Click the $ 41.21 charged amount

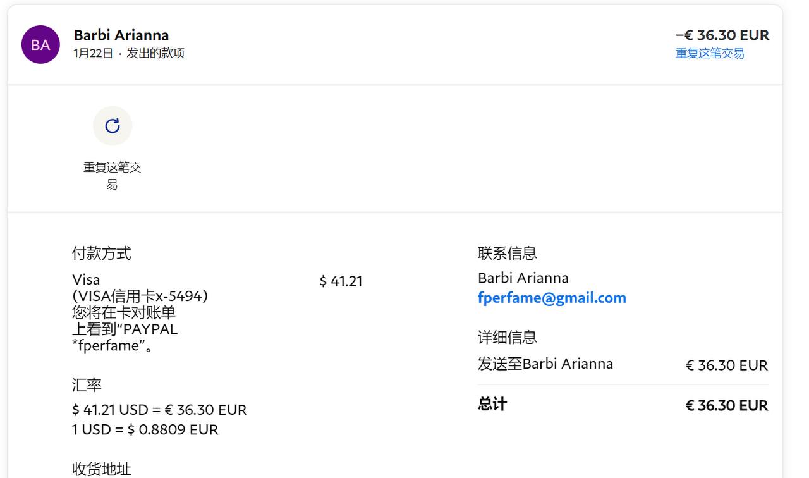click(341, 281)
